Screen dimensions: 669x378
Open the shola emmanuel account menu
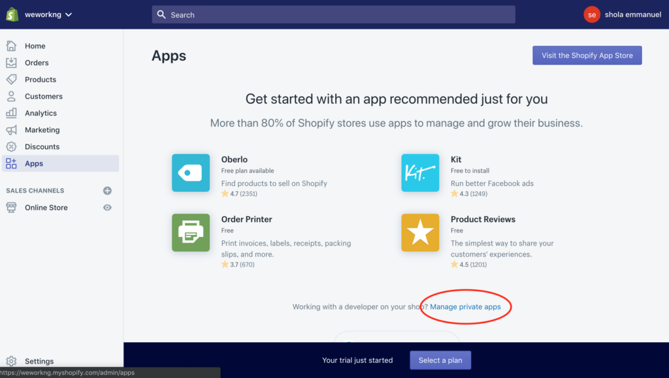point(622,14)
